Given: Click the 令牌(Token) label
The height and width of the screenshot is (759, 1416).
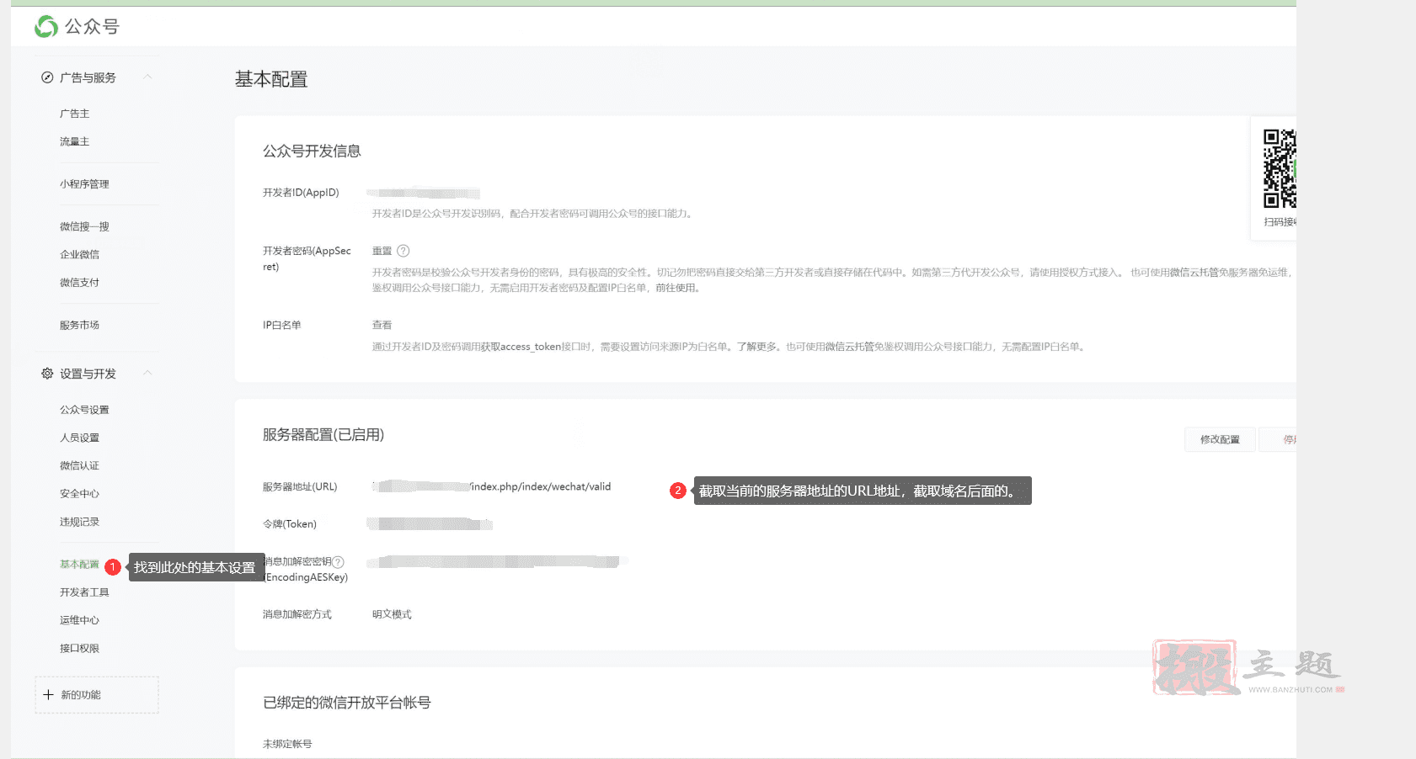Looking at the screenshot, I should [290, 523].
